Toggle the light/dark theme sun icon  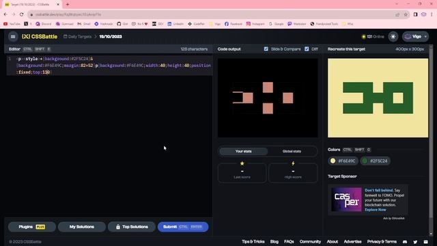[393, 36]
